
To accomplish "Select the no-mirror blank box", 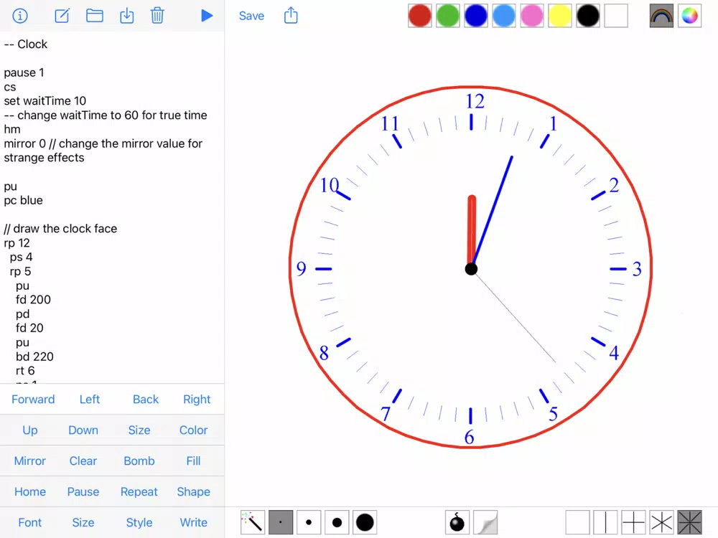I will (x=577, y=522).
